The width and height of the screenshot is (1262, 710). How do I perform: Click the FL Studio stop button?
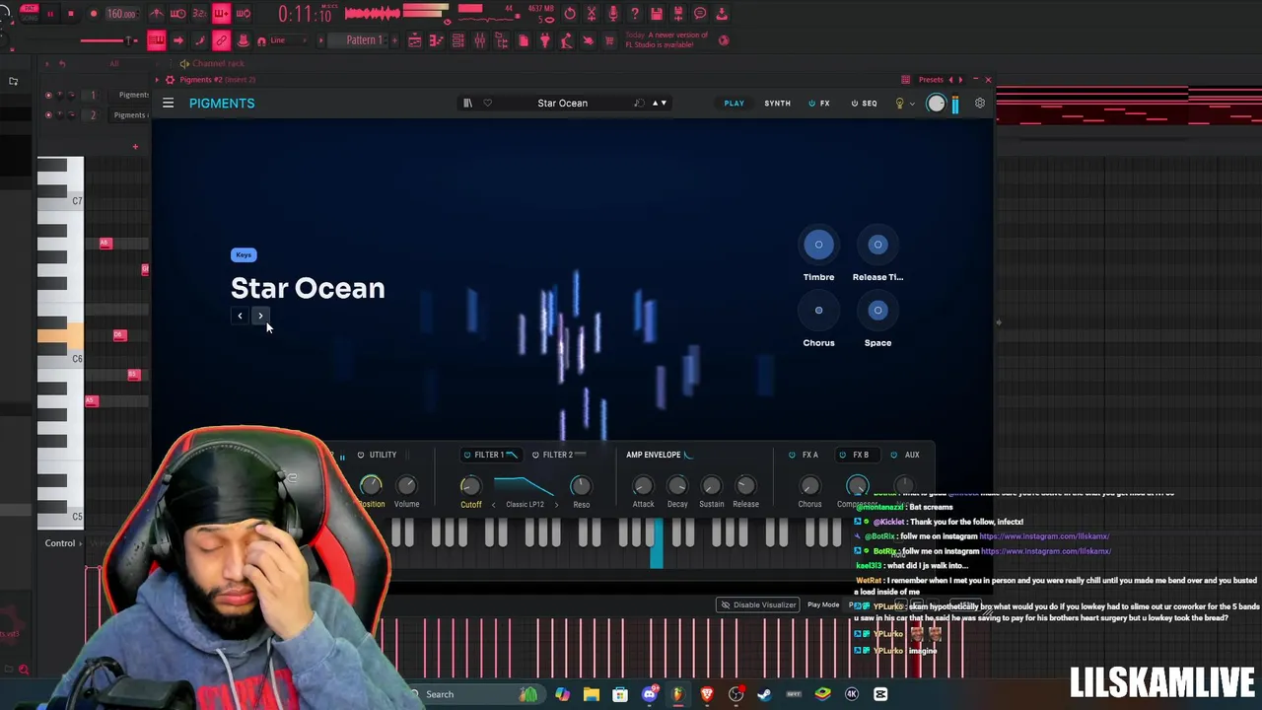[71, 14]
